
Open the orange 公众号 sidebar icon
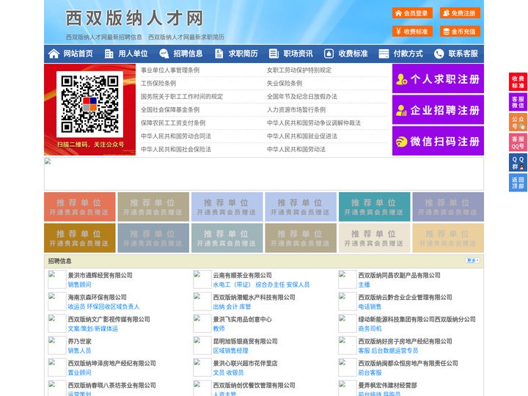point(518,122)
